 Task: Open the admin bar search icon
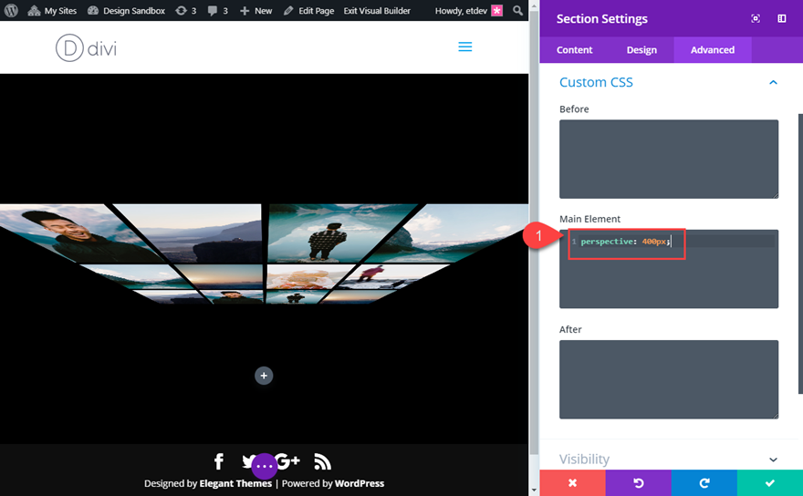517,10
